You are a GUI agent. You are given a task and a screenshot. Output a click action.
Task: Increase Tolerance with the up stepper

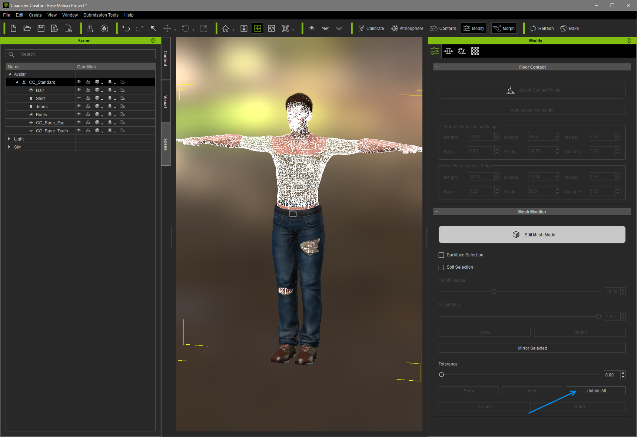point(623,373)
